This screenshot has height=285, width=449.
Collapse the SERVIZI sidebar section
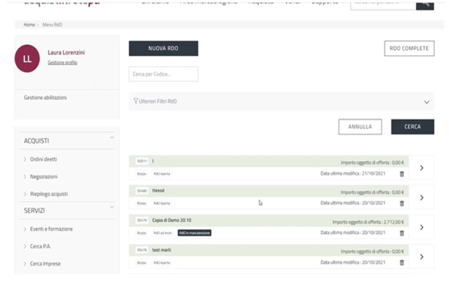[x=112, y=208]
